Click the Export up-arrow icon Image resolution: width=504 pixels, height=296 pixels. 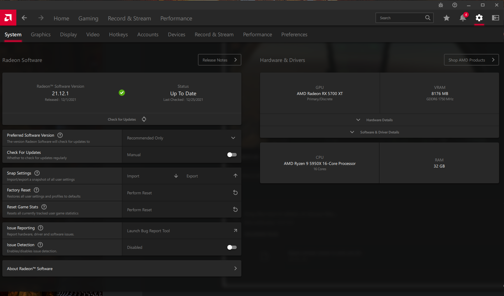[236, 176]
